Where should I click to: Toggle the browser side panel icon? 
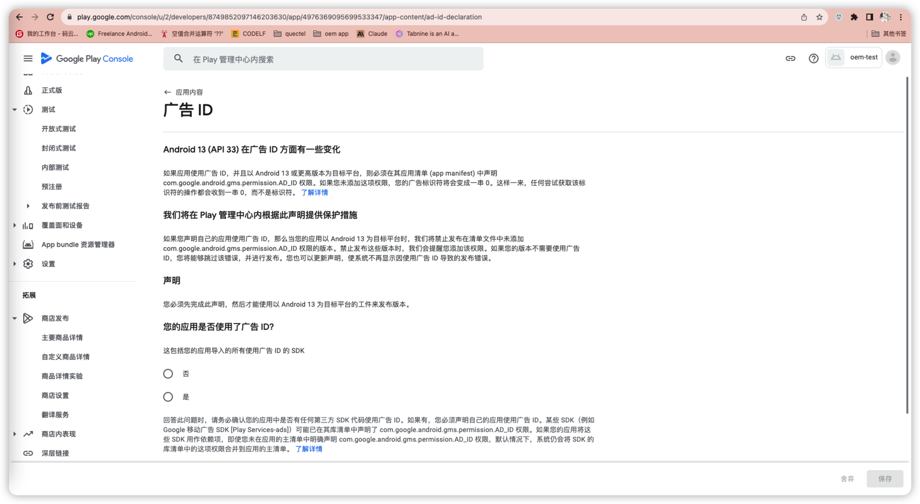tap(869, 17)
